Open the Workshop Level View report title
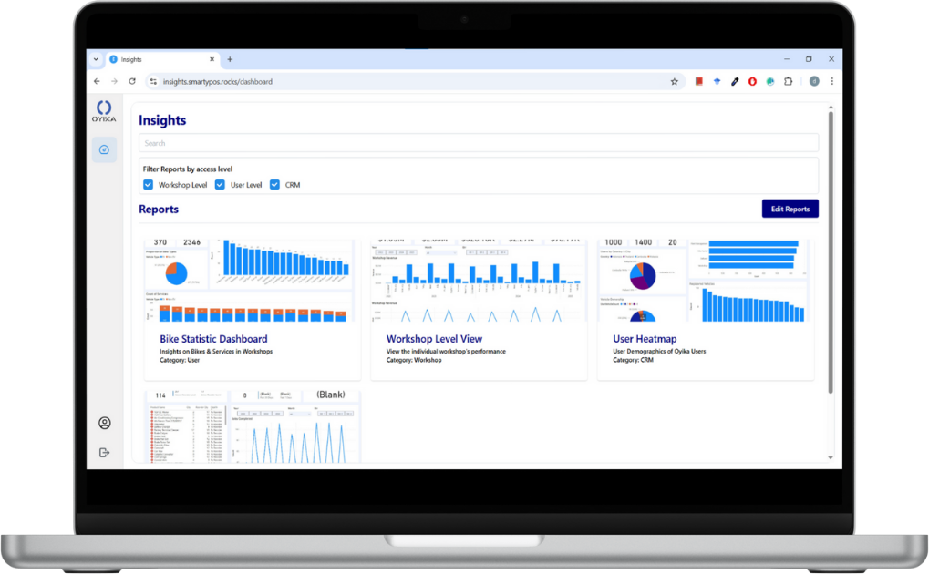The width and height of the screenshot is (929, 574). (x=434, y=339)
